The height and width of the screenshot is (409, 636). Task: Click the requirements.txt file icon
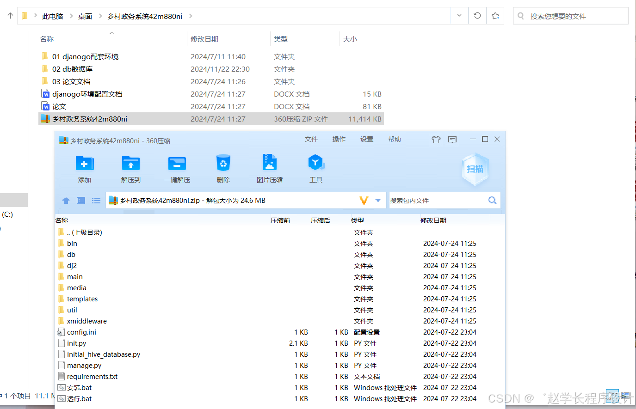point(61,377)
